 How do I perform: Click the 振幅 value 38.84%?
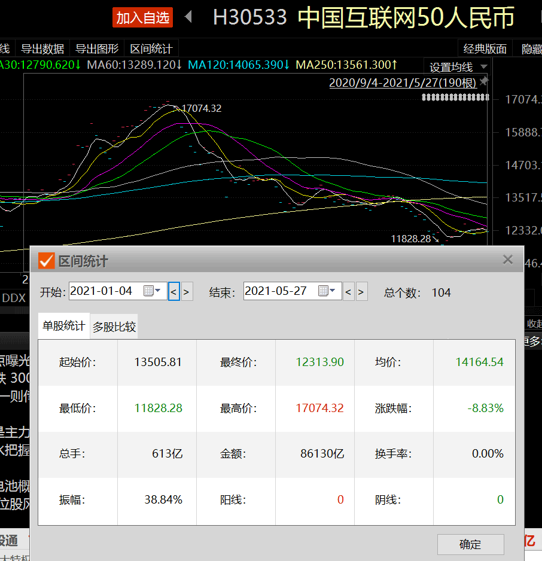click(163, 499)
